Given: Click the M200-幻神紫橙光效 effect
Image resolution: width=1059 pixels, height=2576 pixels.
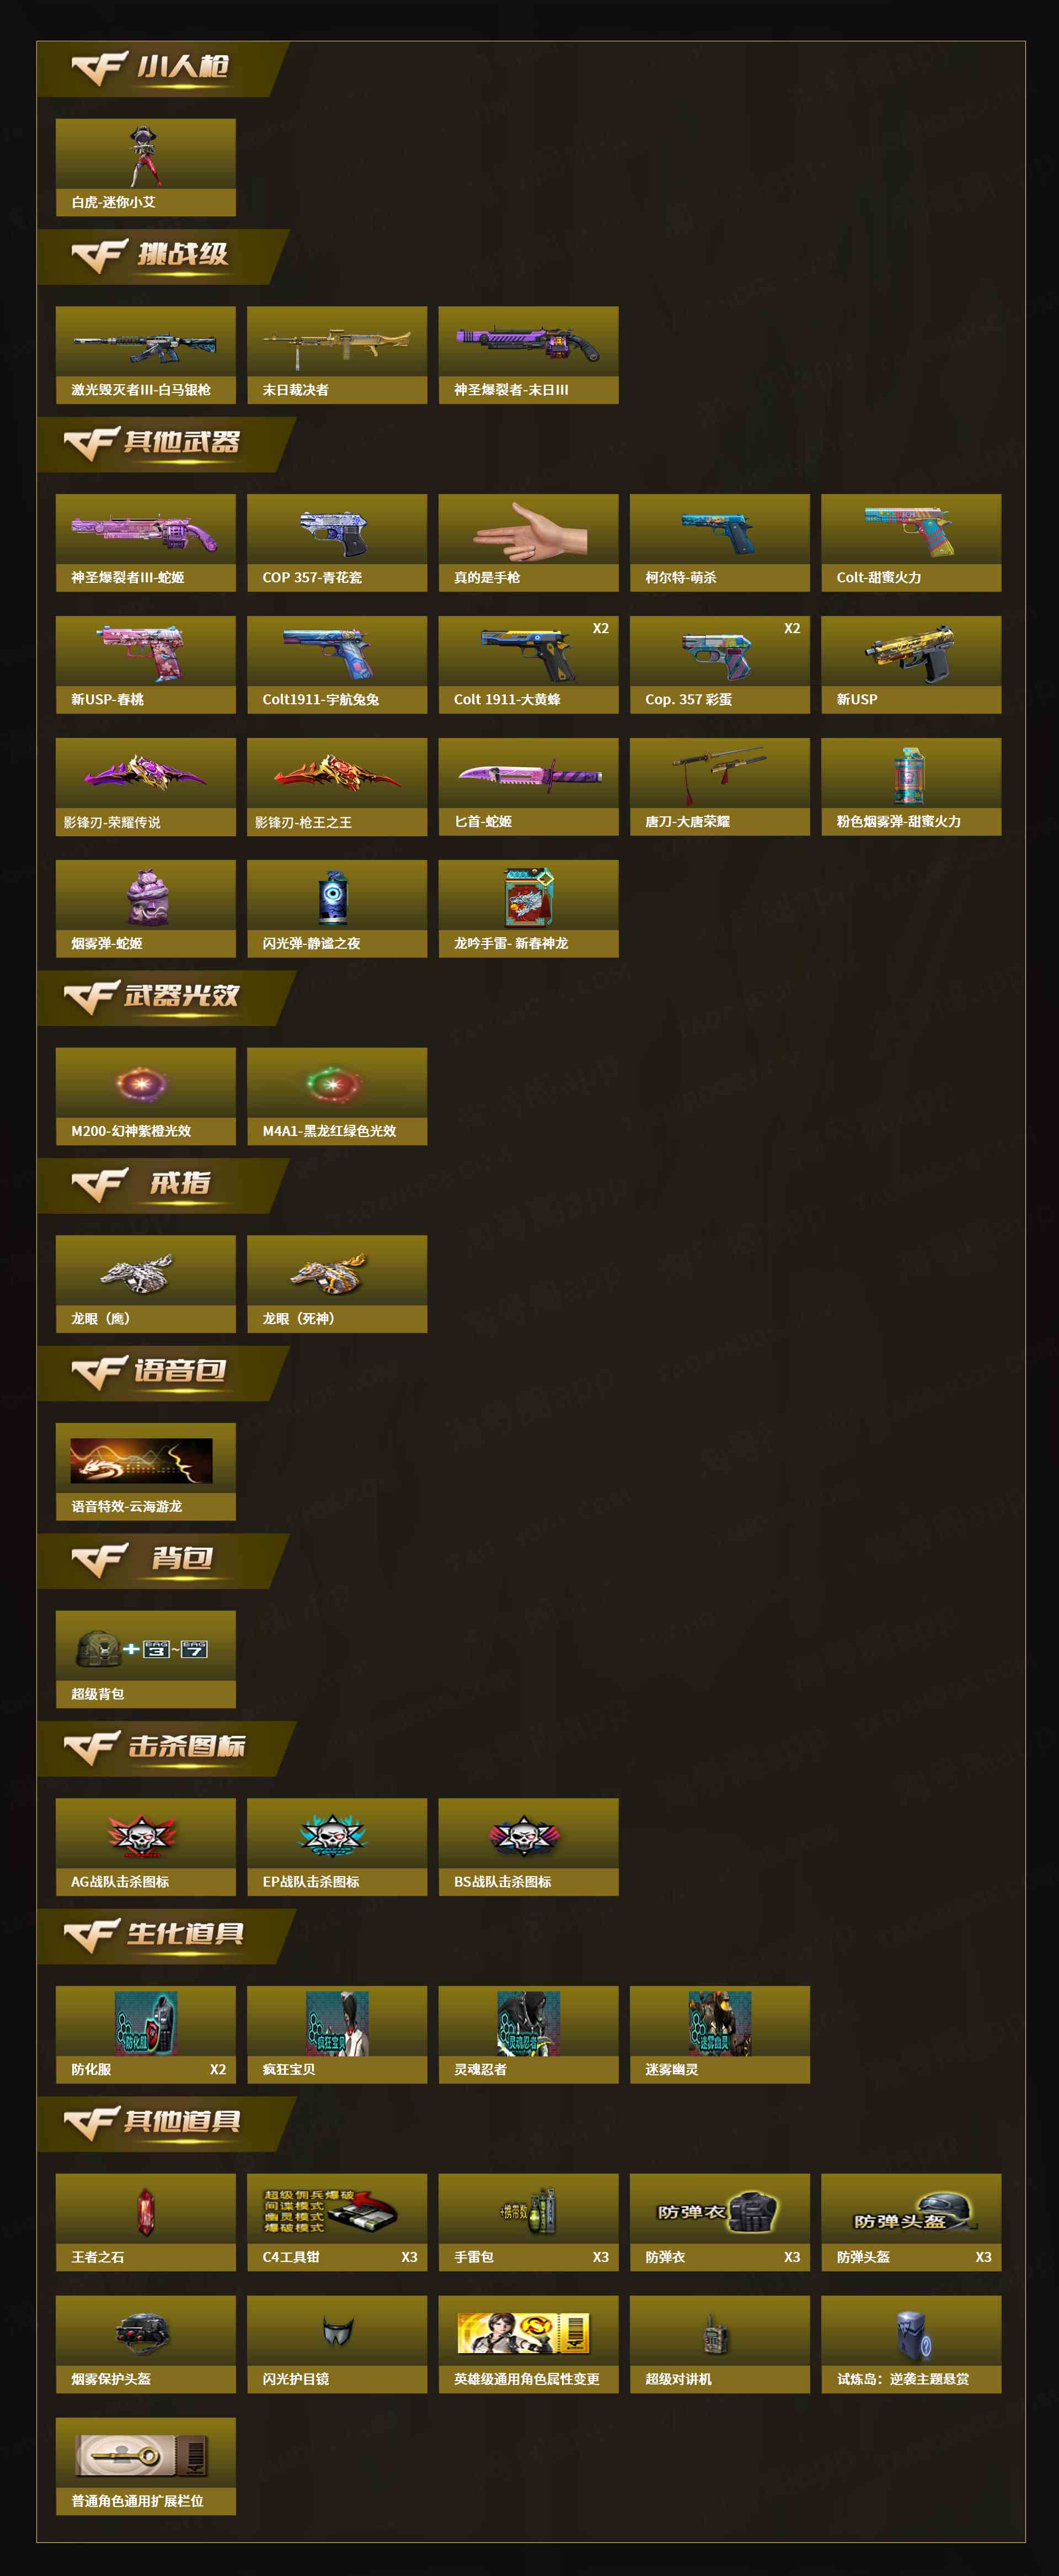Looking at the screenshot, I should coord(146,1096).
